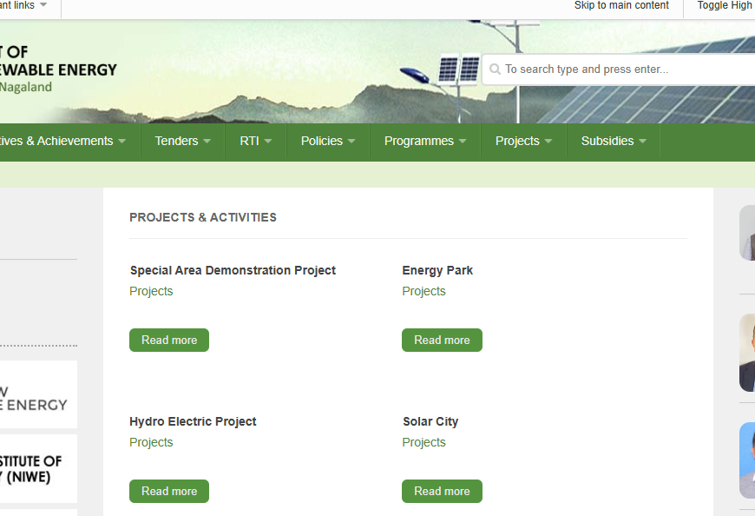
Task: Click Projects category under Energy Park
Action: coord(423,291)
